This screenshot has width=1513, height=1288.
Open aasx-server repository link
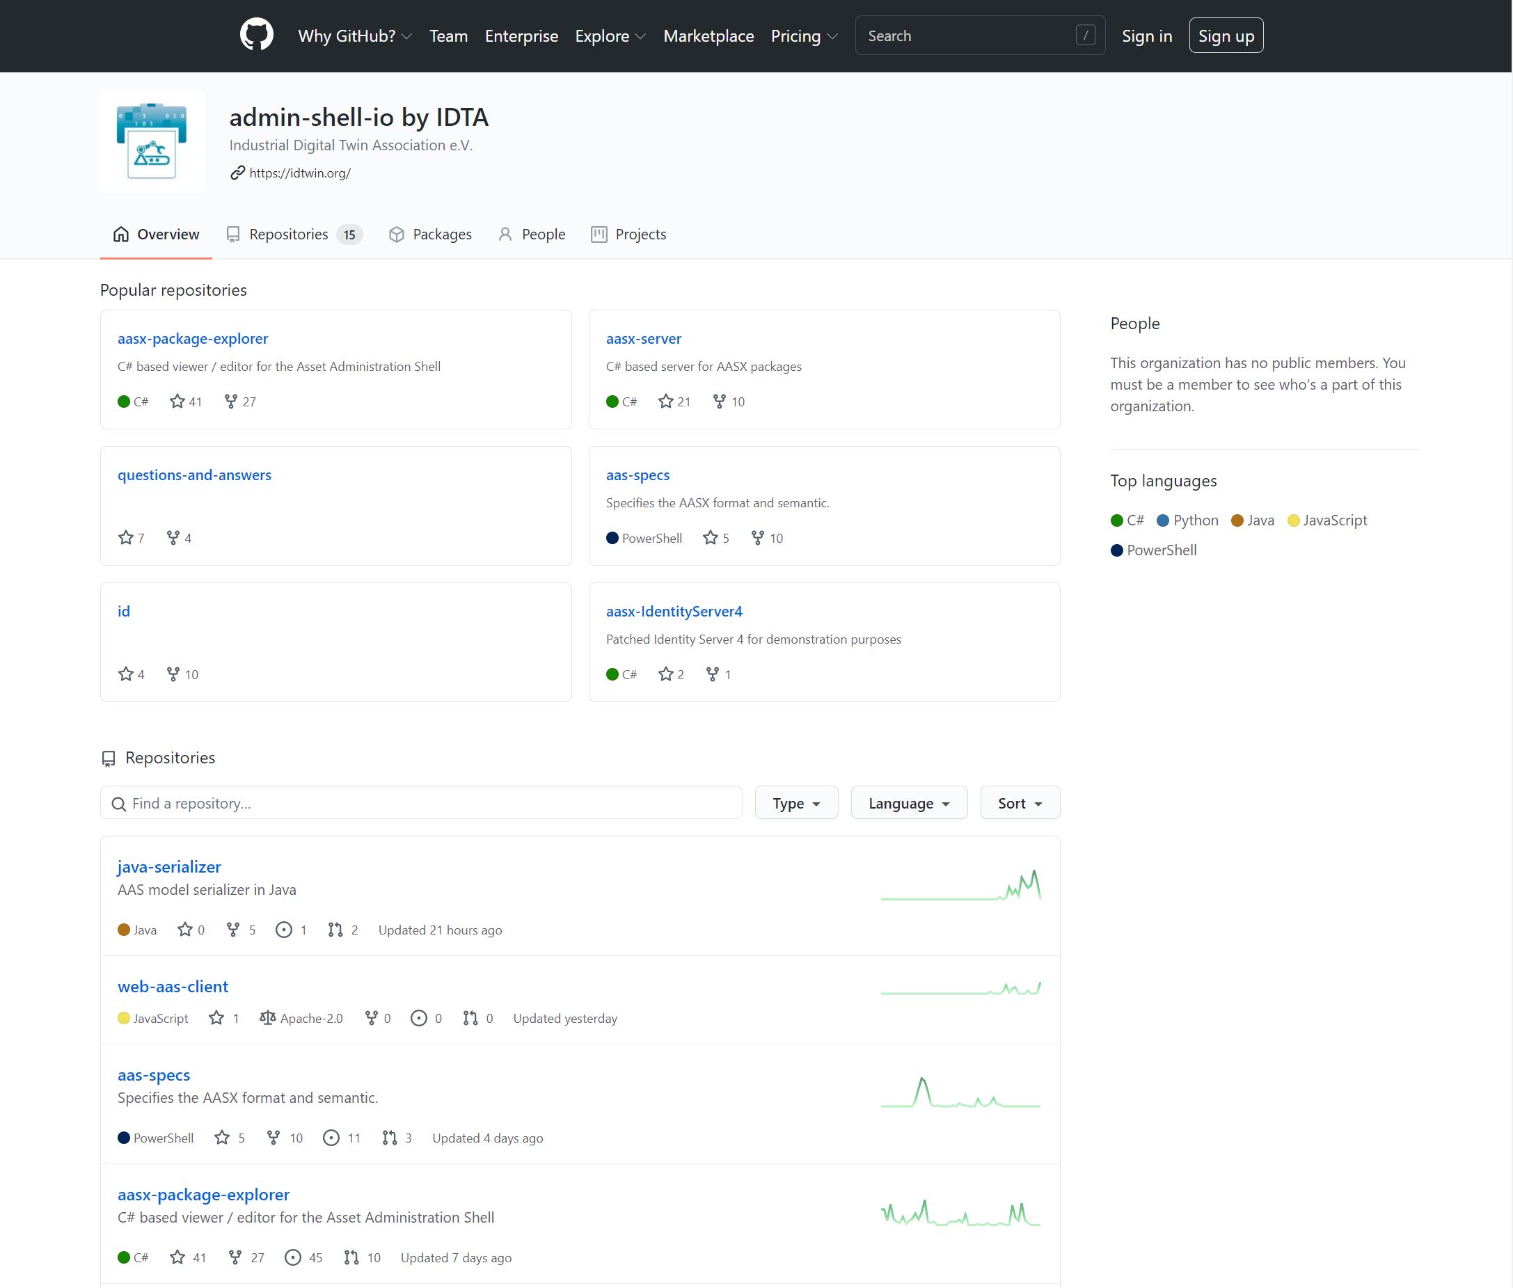643,339
